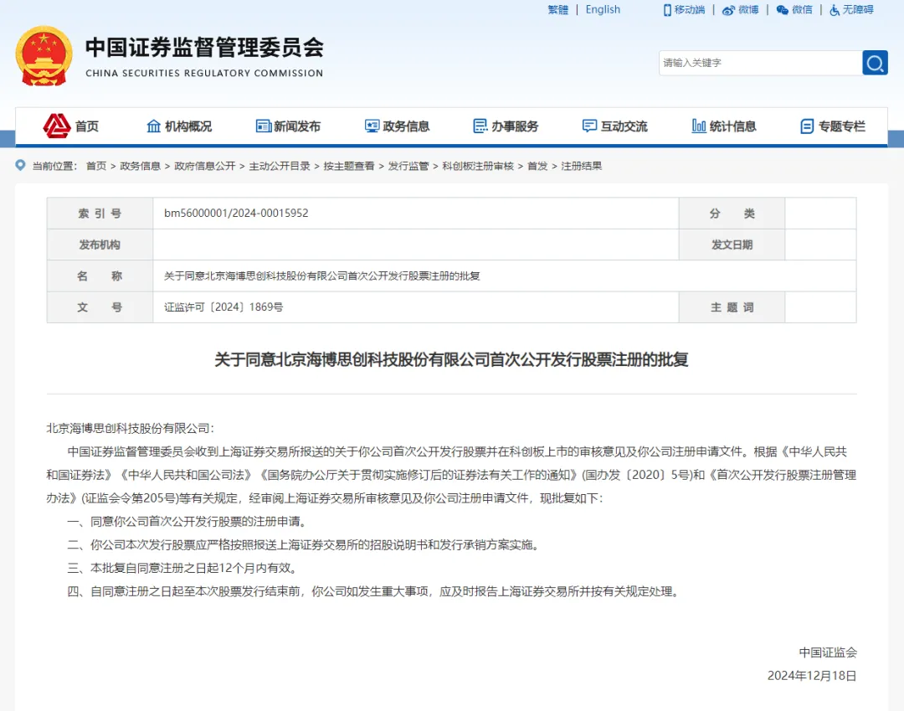Click the CSRC national emblem logo
The height and width of the screenshot is (711, 904).
(44, 55)
